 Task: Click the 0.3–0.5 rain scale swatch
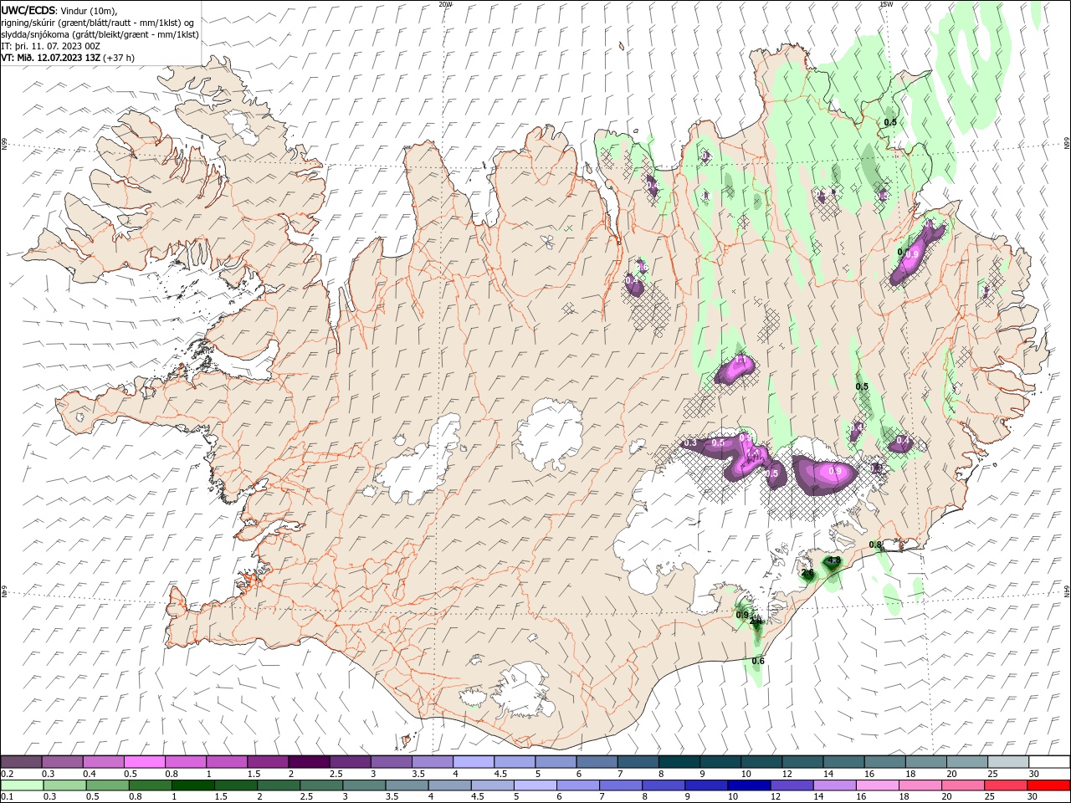click(x=65, y=785)
